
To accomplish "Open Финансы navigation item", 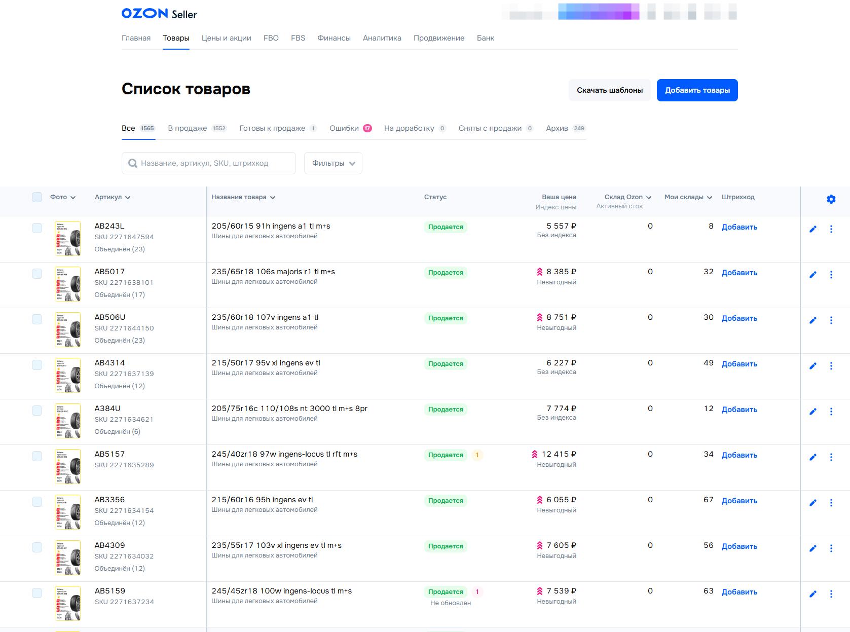I will point(334,38).
